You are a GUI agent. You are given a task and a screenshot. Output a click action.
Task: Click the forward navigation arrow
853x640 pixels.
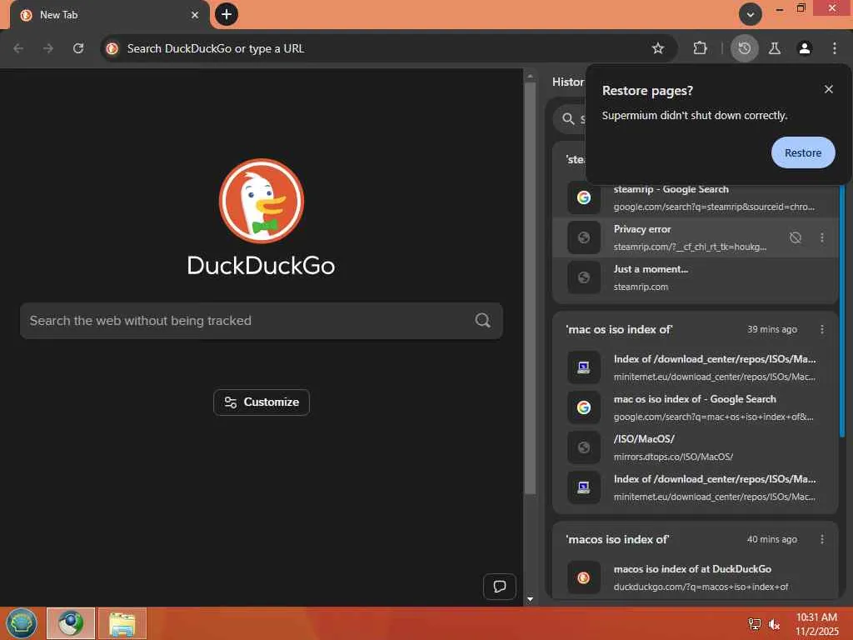click(x=48, y=48)
